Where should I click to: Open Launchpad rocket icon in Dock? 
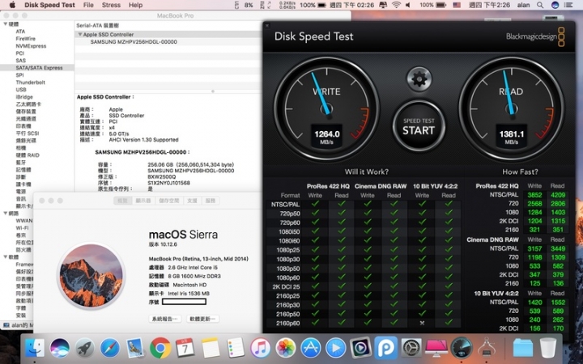pos(85,348)
